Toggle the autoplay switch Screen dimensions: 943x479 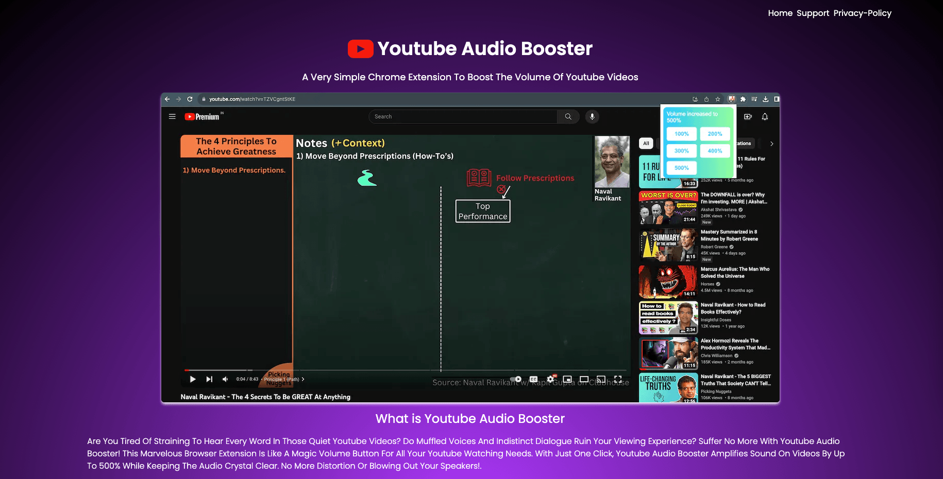click(x=515, y=379)
